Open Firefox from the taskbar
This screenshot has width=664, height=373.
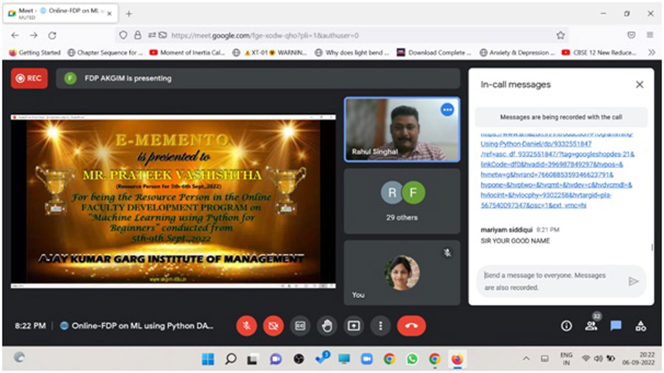[x=457, y=359]
